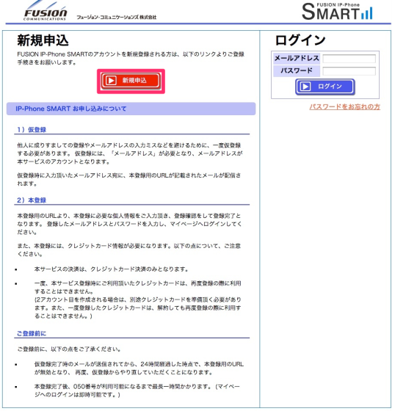Click the パスワード field label
Image resolution: width=395 pixels, height=411 pixels.
point(297,70)
